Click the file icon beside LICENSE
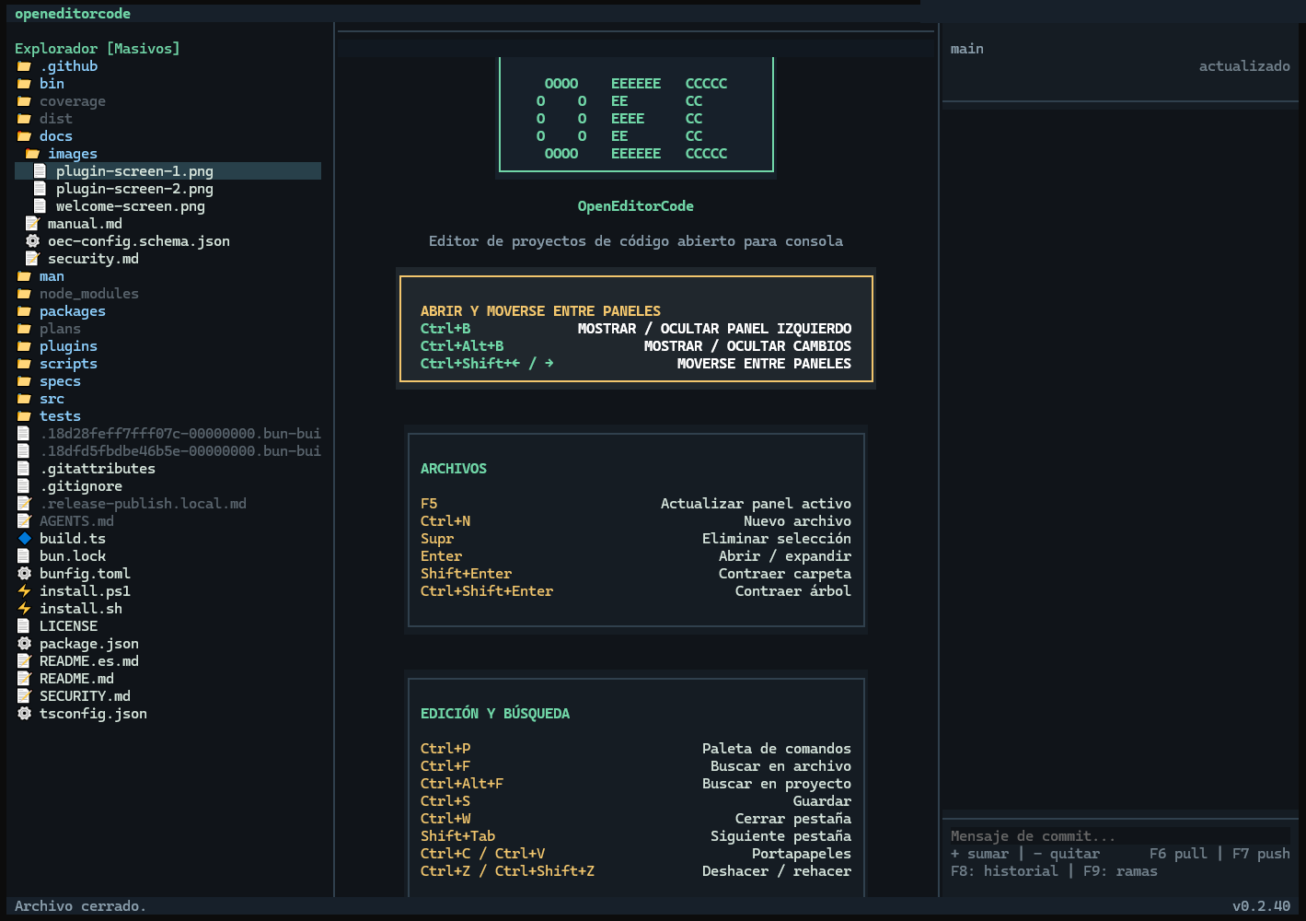The width and height of the screenshot is (1306, 921). 24,626
